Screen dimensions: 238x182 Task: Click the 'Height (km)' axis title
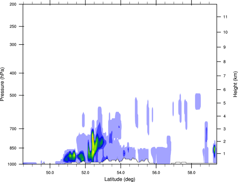click(235, 84)
